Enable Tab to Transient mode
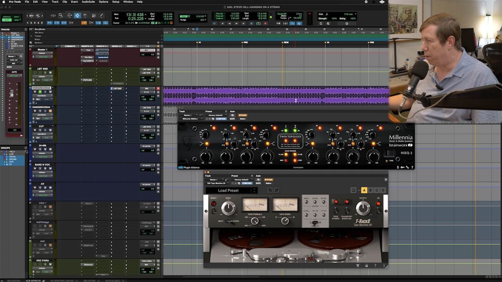502x282 pixels. [69, 22]
